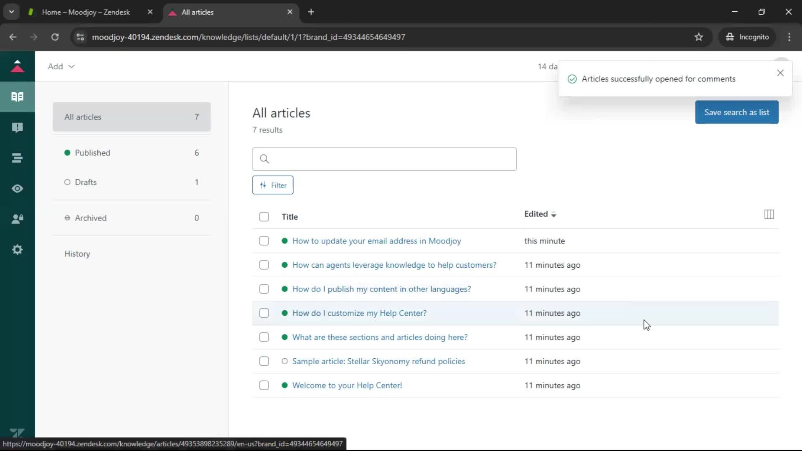Viewport: 802px width, 451px height.
Task: Check the 'How to update your email address' row
Action: 264,241
